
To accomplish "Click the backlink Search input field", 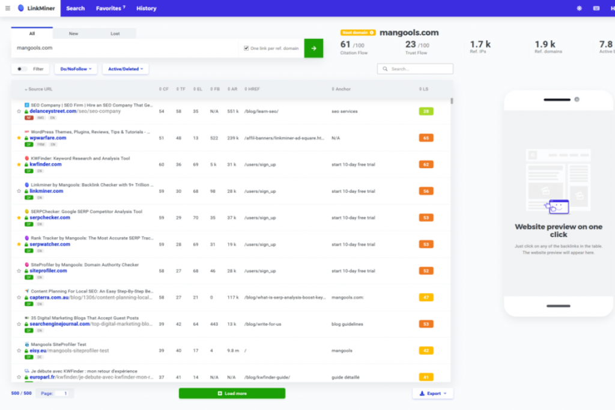I will pyautogui.click(x=415, y=69).
